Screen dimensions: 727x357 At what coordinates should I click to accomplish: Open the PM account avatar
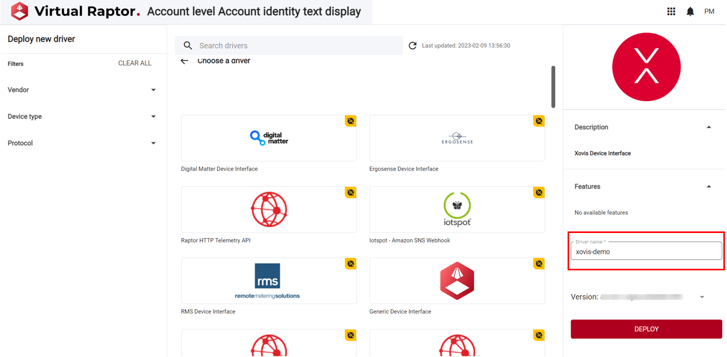(x=709, y=11)
